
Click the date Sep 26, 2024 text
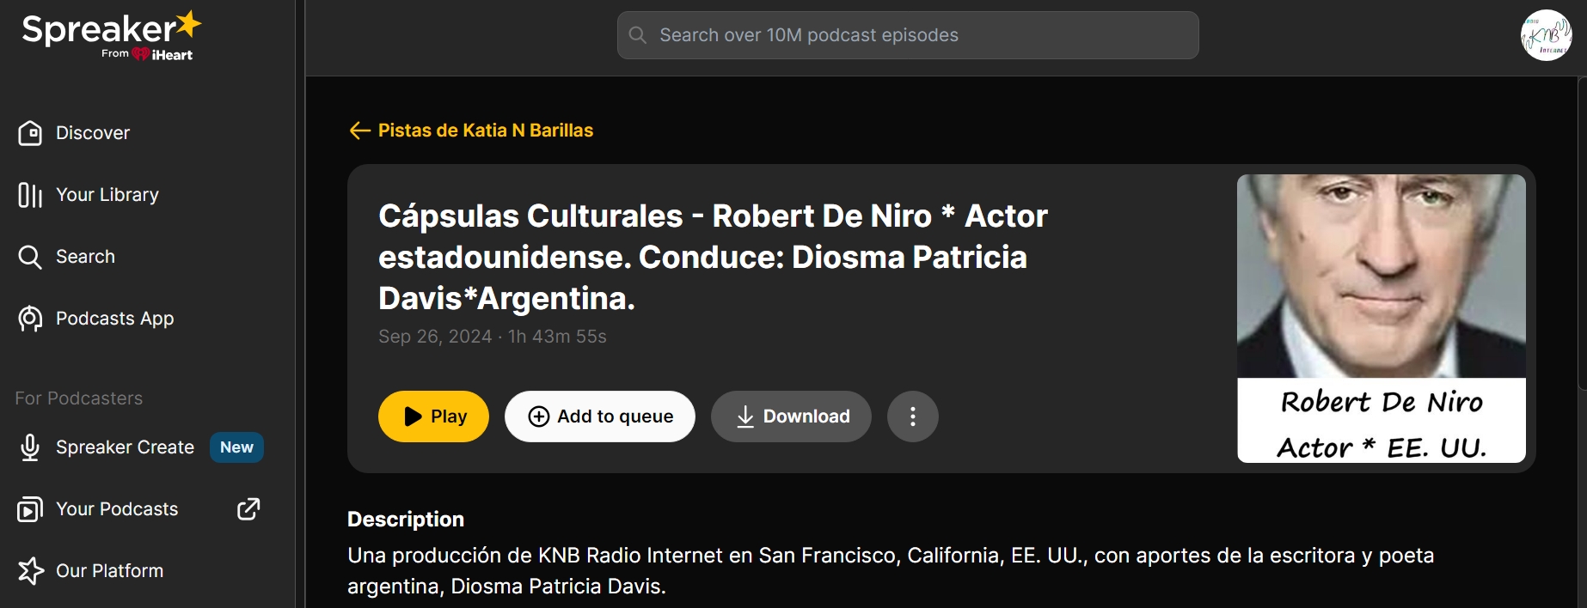point(435,337)
